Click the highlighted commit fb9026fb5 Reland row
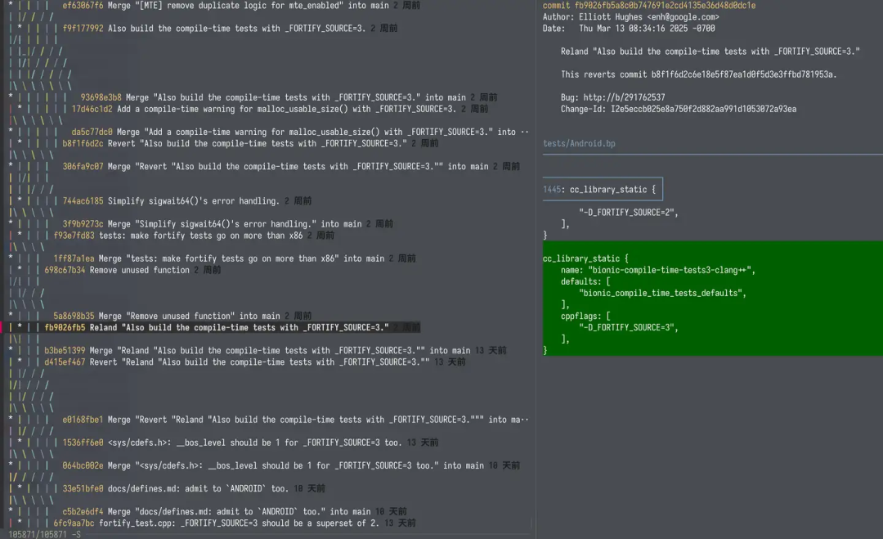 [232, 327]
